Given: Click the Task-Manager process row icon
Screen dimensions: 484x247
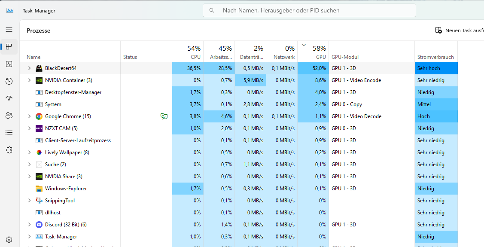Looking at the screenshot, I should pos(39,237).
